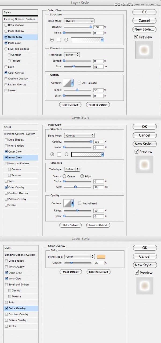
Task: Toggle Preview checkbox in the Color Overlay dialog
Action: 137,273
